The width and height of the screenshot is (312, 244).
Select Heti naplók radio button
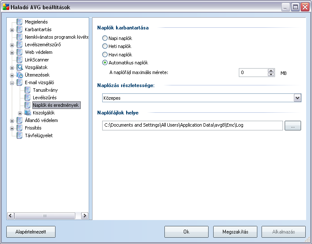pos(105,46)
